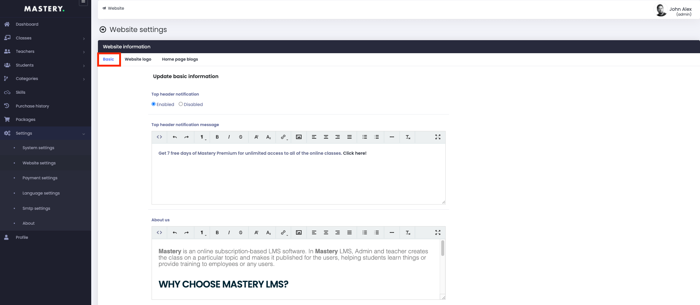Open paragraph format dropdown in About us editor
Viewport: 700px width, 305px height.
tap(202, 232)
